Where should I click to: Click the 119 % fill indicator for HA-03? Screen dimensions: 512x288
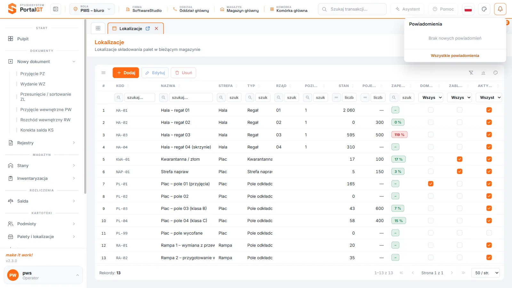pos(399,135)
